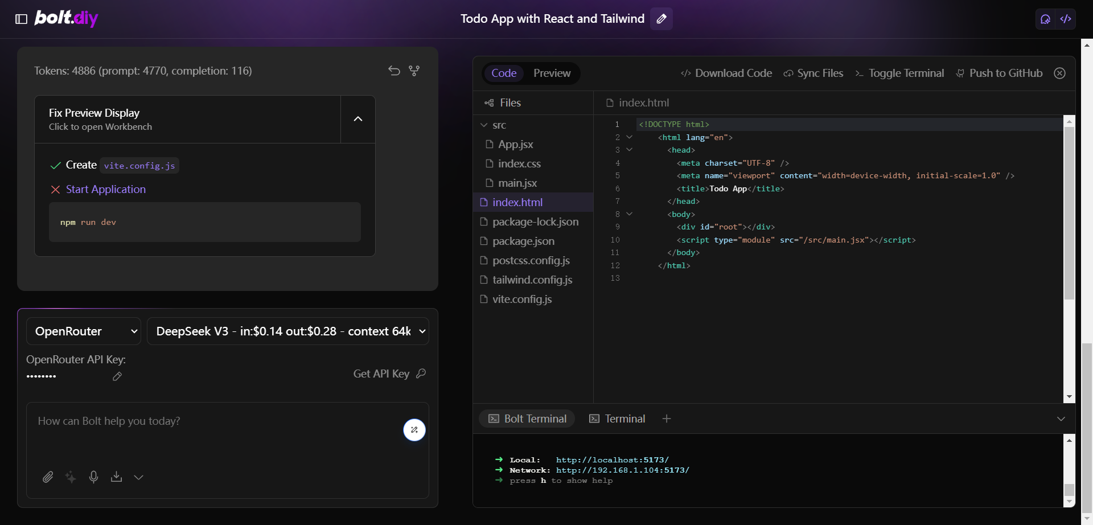Open the main.jsx file
Image resolution: width=1093 pixels, height=525 pixels.
point(533,183)
